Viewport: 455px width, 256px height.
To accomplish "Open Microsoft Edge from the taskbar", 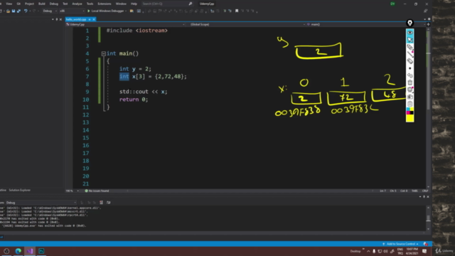I will [18, 251].
